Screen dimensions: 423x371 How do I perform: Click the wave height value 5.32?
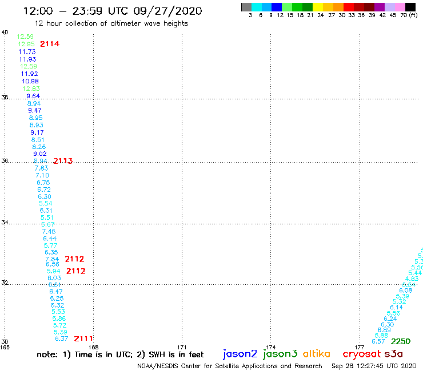click(399, 302)
